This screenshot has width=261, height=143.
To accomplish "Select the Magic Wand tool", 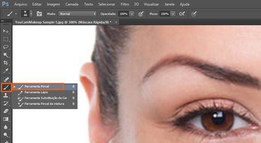I will 6,55.
